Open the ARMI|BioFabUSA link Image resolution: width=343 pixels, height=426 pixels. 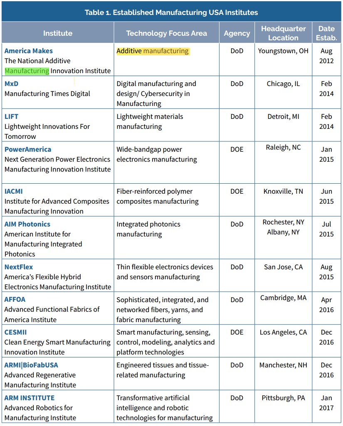[31, 365]
